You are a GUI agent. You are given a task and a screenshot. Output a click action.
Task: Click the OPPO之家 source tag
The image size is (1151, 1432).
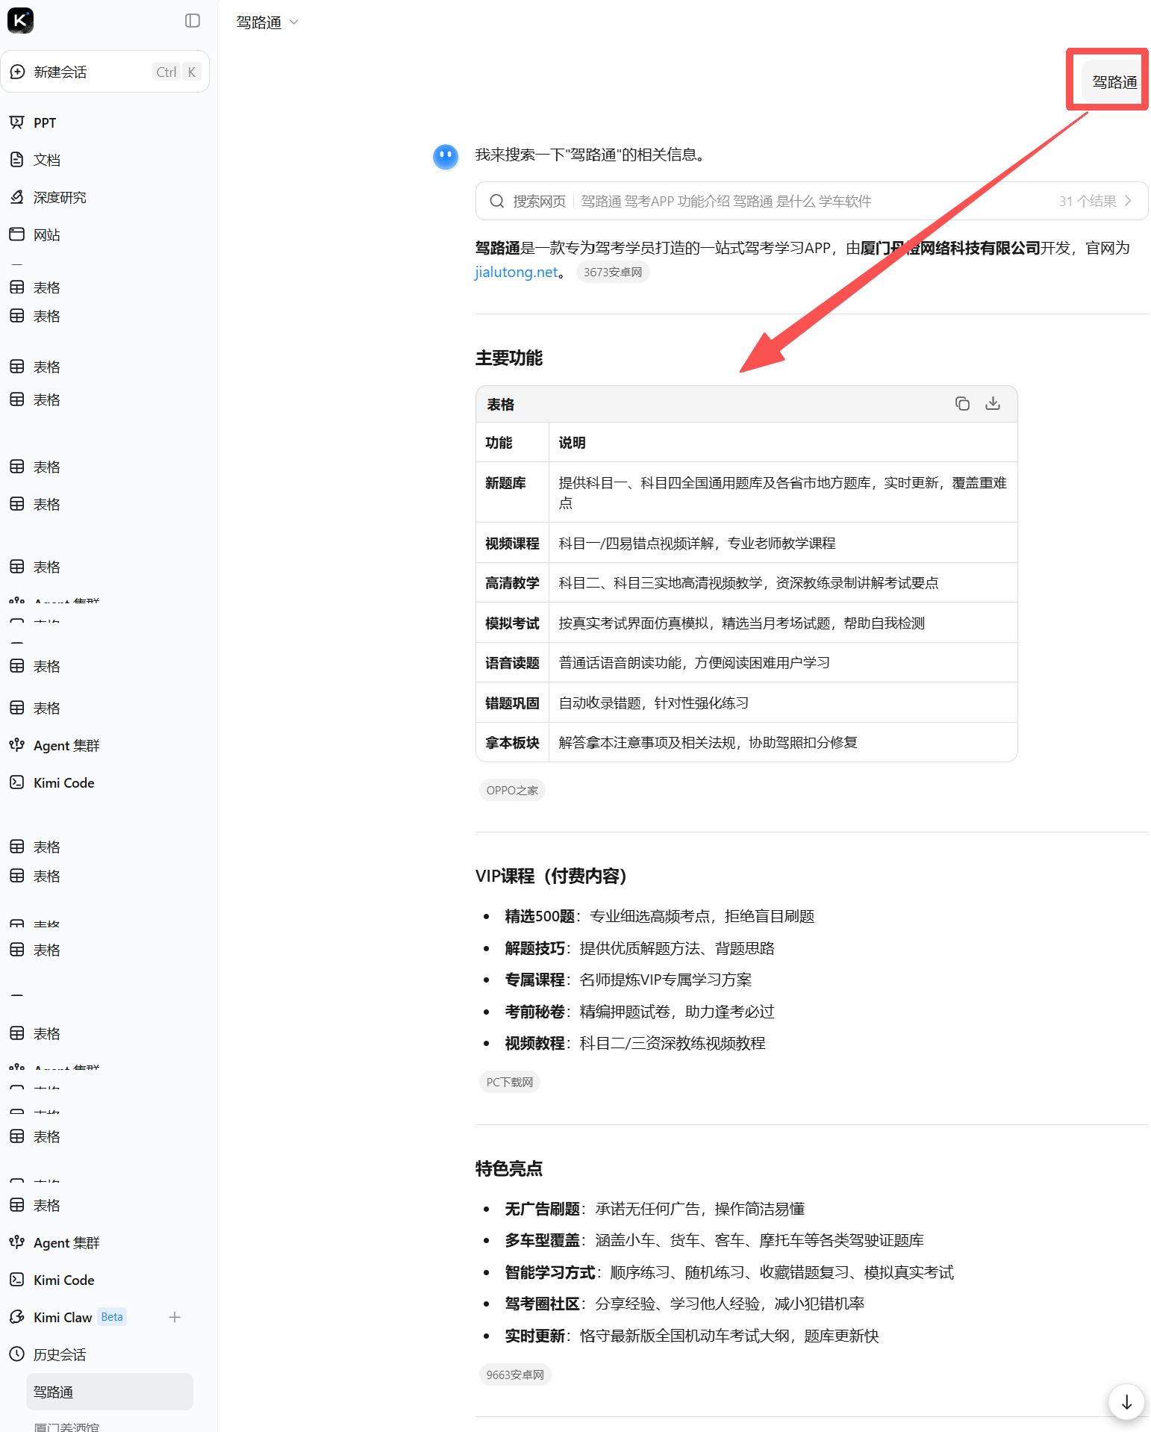click(x=512, y=790)
